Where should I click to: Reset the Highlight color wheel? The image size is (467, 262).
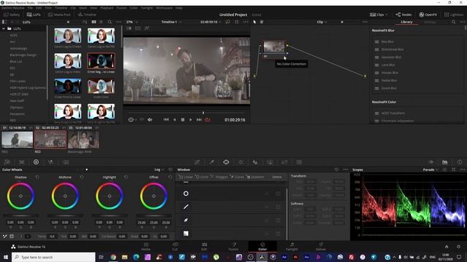click(x=126, y=177)
